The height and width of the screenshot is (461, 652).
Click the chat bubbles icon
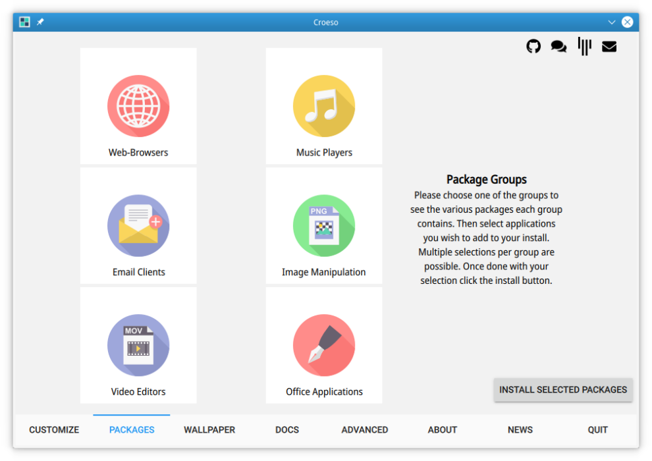(x=558, y=46)
